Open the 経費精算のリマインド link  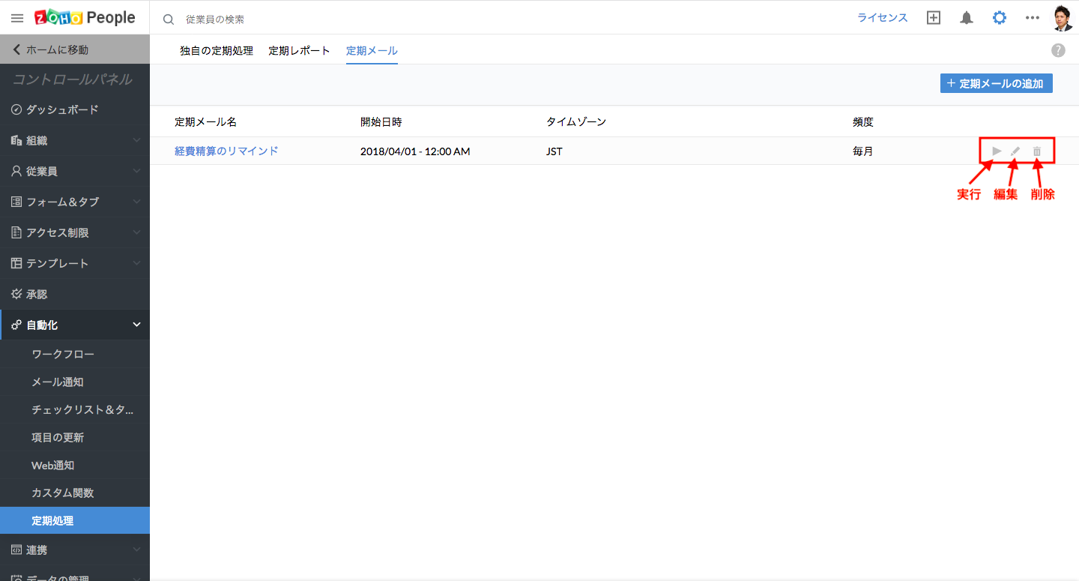226,151
